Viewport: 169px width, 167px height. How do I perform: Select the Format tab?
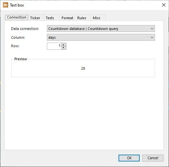pyautogui.click(x=67, y=18)
